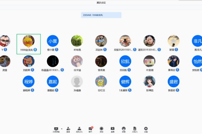
Task: Select the 盛君 participant avatar
Action: 173,81
